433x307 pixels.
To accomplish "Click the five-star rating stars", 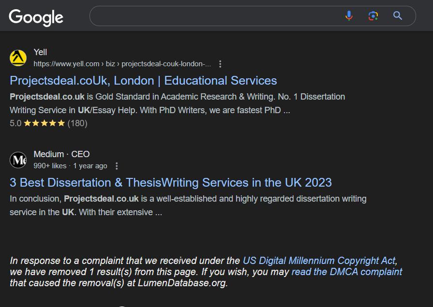I will pos(44,123).
